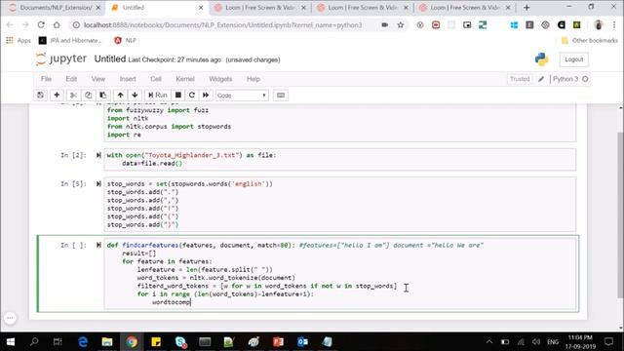This screenshot has width=624, height=351.
Task: Move selected cell down arrow
Action: point(135,96)
